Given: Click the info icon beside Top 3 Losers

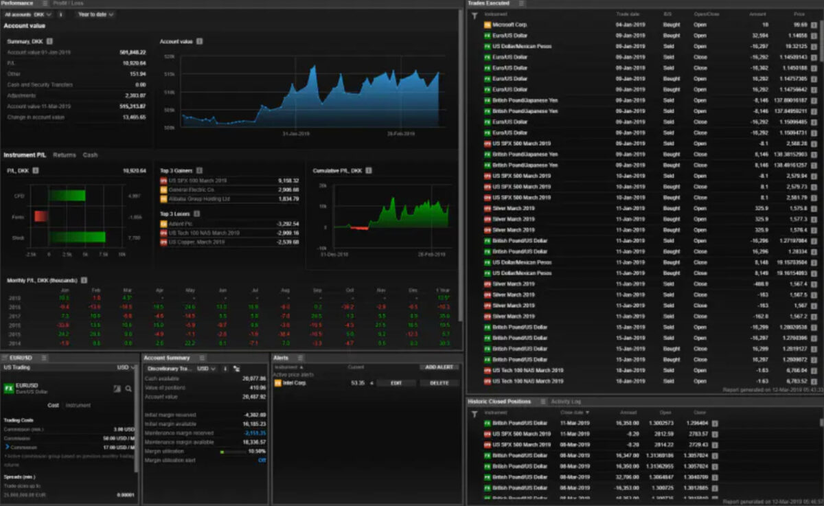Looking at the screenshot, I should [196, 214].
